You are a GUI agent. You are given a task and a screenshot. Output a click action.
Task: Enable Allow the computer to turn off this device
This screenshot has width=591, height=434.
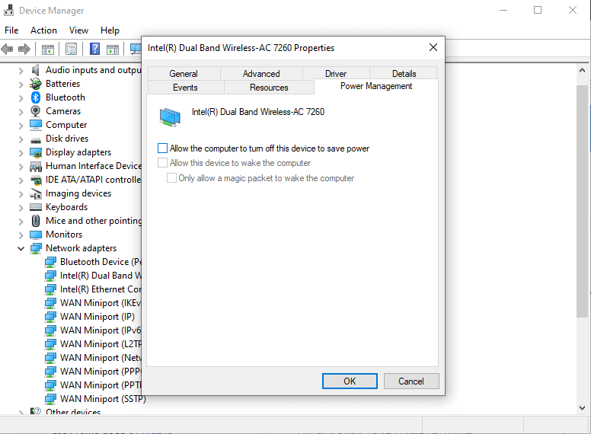(x=162, y=148)
